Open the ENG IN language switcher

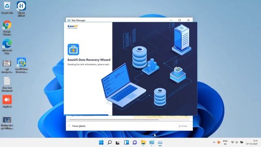click(x=225, y=143)
